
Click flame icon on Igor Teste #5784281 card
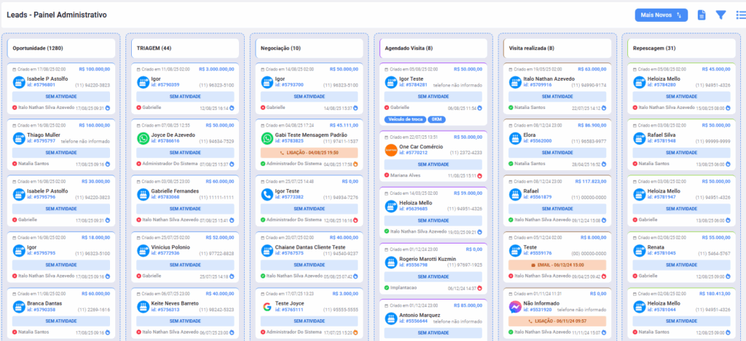(x=480, y=108)
